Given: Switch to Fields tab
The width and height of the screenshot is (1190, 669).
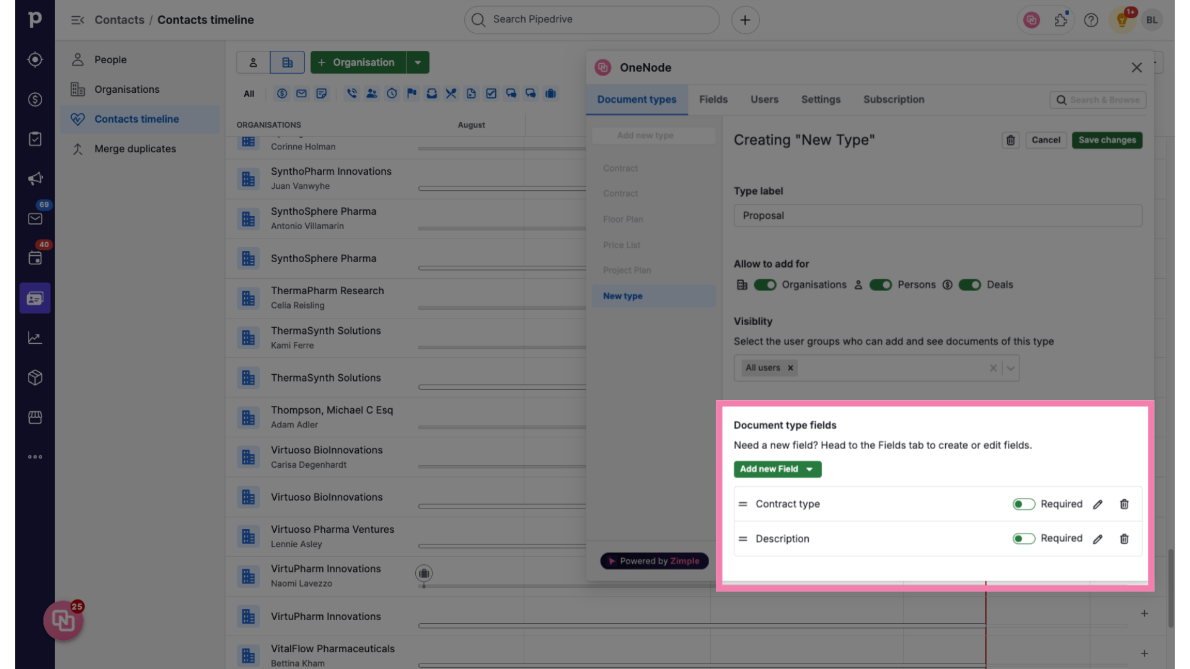Looking at the screenshot, I should 713,100.
